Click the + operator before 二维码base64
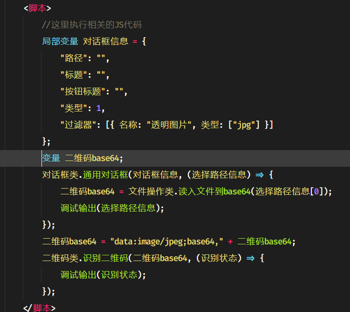 [230, 242]
